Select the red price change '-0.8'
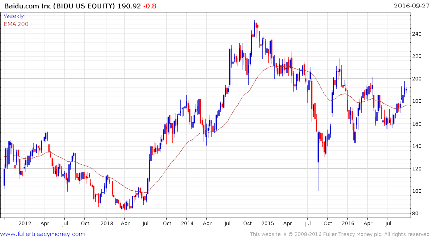Image resolution: width=430 pixels, height=240 pixels. 150,6
